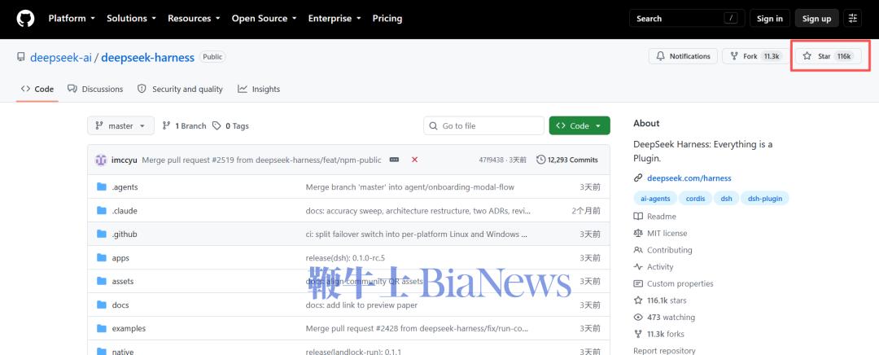Open the assets folder

(x=123, y=282)
